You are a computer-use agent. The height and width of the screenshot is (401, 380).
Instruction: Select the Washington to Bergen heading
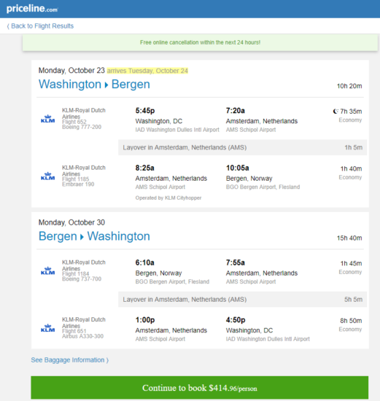[x=94, y=85]
